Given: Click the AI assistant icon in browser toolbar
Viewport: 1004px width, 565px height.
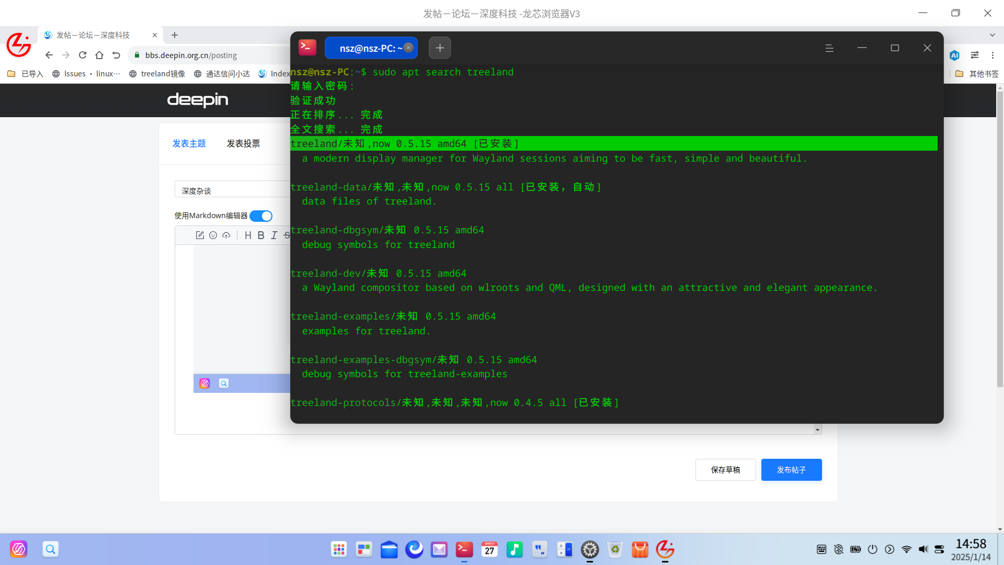Looking at the screenshot, I should coord(954,55).
